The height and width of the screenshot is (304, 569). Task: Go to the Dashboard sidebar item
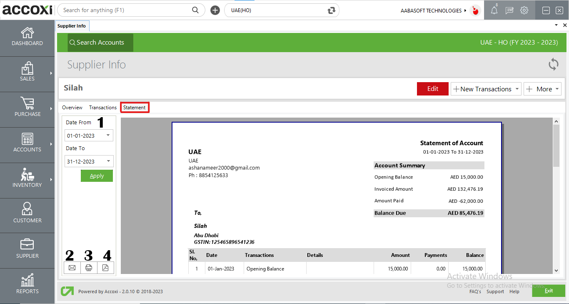[x=27, y=37]
